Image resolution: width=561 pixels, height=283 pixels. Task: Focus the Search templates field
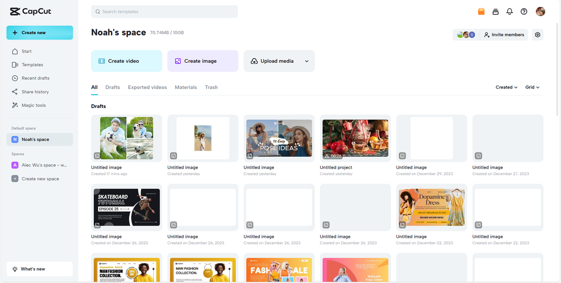pos(164,12)
